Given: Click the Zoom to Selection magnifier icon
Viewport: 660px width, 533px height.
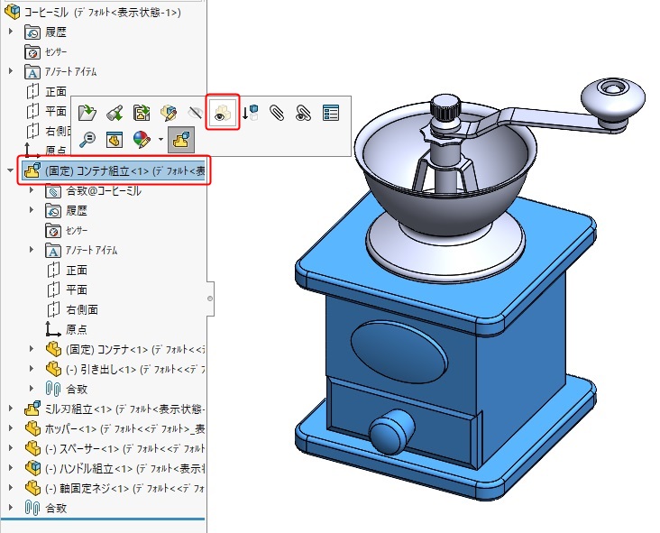Looking at the screenshot, I should pos(87,139).
